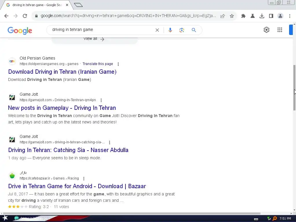Close the driving in tehran game tab
The height and width of the screenshot is (222, 296).
click(67, 5)
